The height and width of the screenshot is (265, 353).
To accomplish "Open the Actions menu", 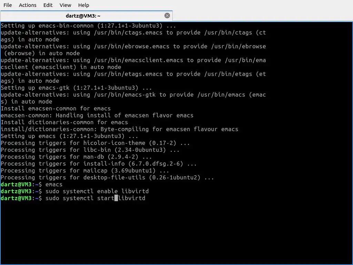I will coord(28,5).
